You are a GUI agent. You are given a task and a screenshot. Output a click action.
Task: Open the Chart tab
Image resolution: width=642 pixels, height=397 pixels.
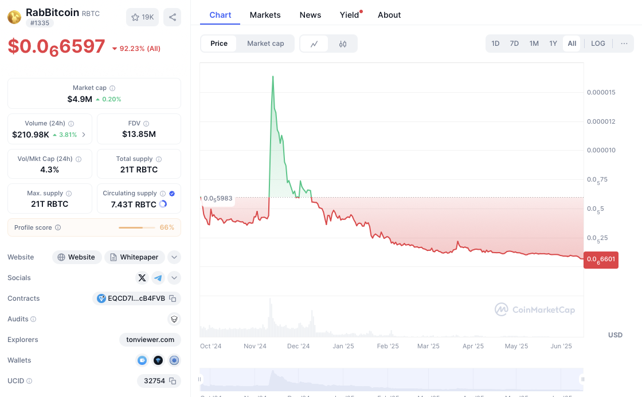tap(220, 15)
